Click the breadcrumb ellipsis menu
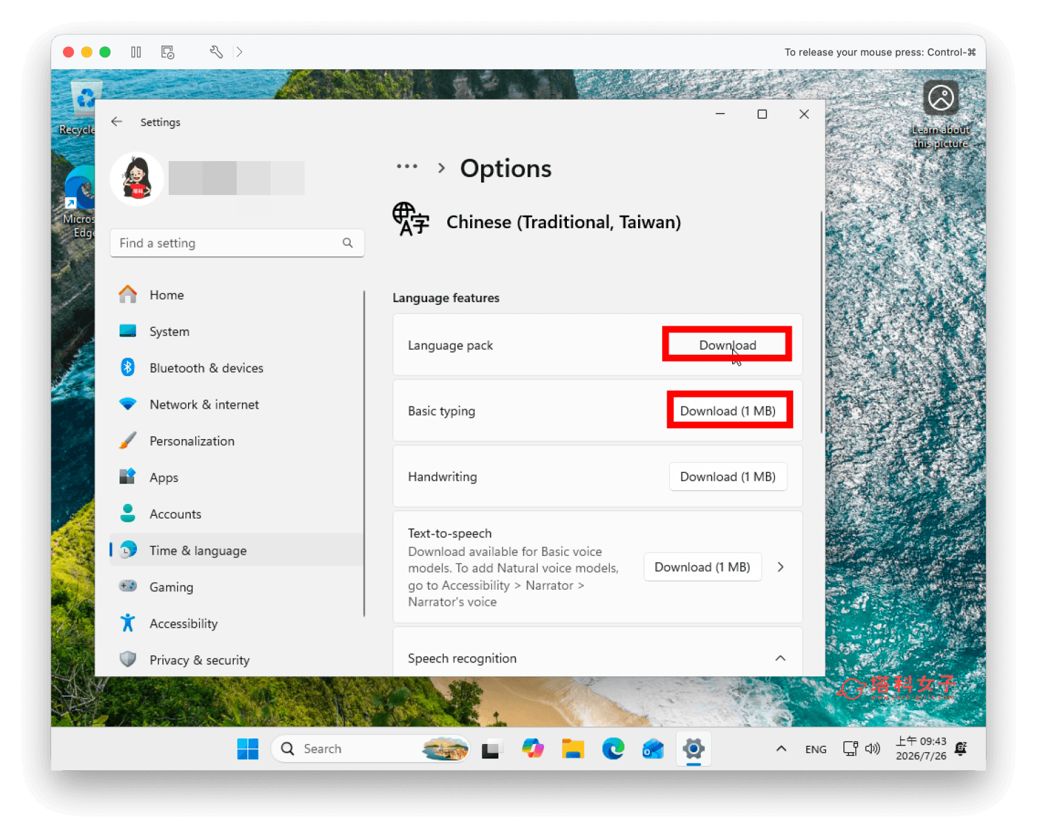 [407, 167]
